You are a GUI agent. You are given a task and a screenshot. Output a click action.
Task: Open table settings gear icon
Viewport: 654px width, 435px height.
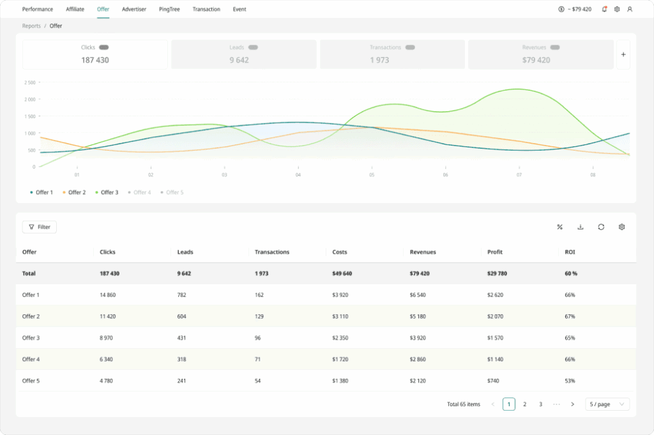coord(621,227)
